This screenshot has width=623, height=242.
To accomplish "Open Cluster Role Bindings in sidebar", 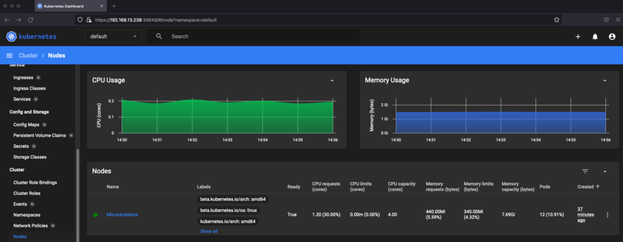I will click(x=35, y=183).
